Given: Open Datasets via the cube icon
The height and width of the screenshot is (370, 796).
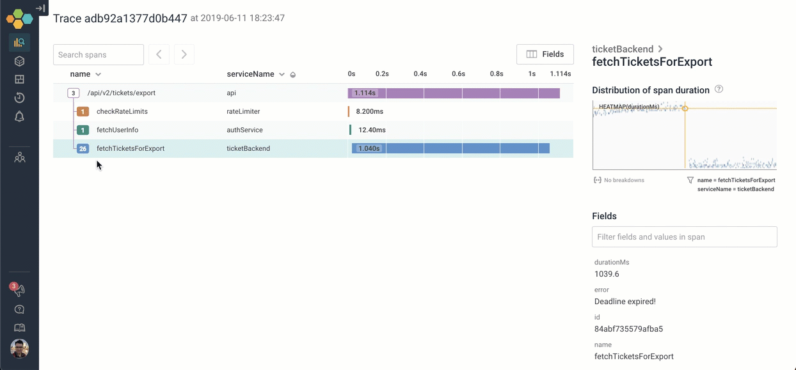Looking at the screenshot, I should click(x=19, y=61).
